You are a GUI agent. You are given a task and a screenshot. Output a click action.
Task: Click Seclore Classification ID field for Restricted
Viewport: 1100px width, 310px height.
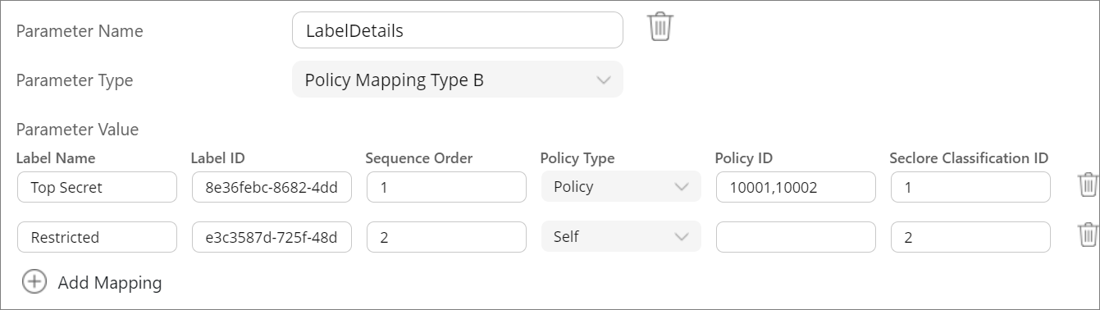(970, 237)
